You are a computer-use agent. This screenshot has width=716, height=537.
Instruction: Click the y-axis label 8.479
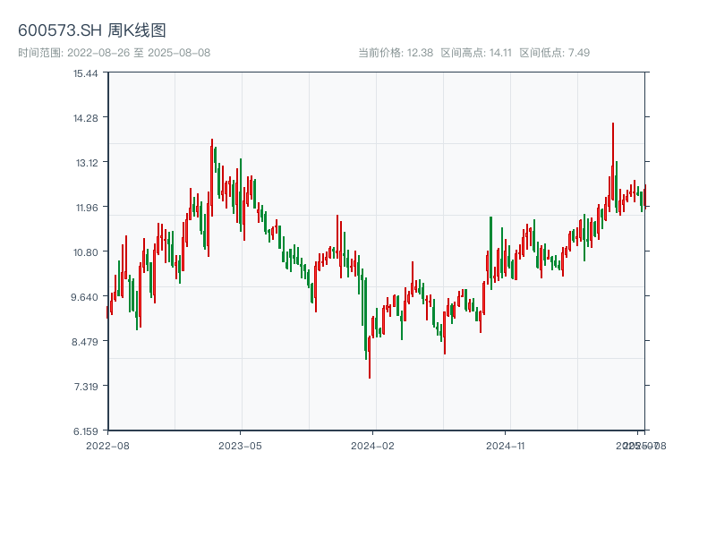pos(85,342)
